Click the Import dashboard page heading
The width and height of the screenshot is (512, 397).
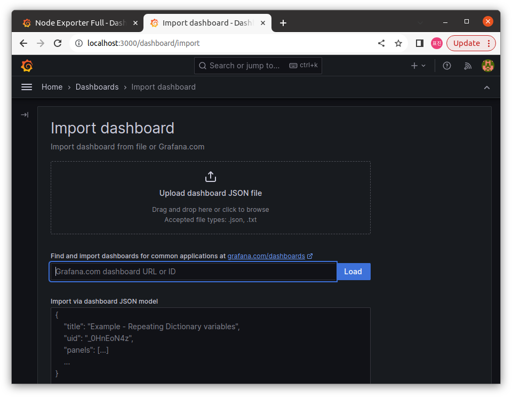pos(113,128)
